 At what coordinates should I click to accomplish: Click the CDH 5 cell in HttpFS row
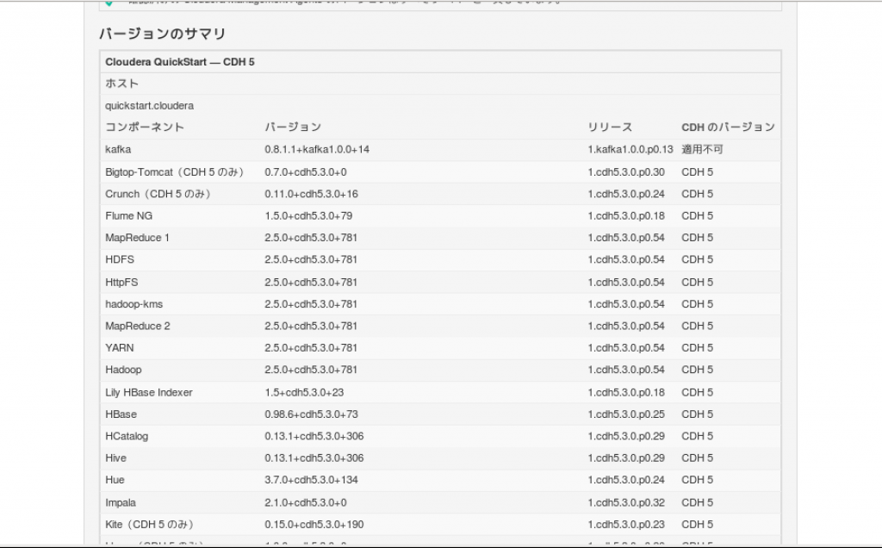698,283
